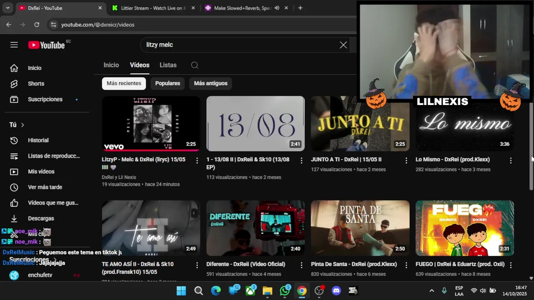534x300 pixels.
Task: Open the Shorts icon in sidebar
Action: coord(14,84)
